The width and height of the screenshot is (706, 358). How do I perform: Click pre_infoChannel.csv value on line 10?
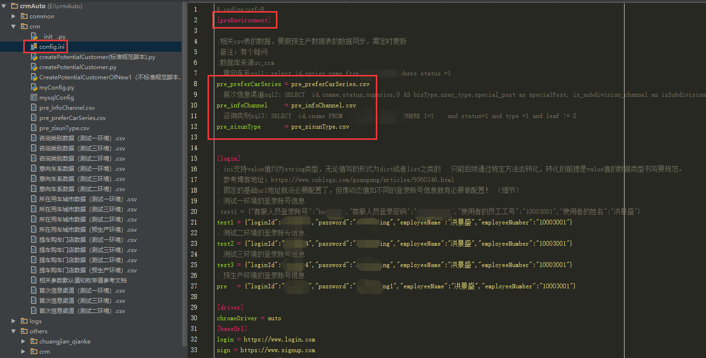(323, 105)
